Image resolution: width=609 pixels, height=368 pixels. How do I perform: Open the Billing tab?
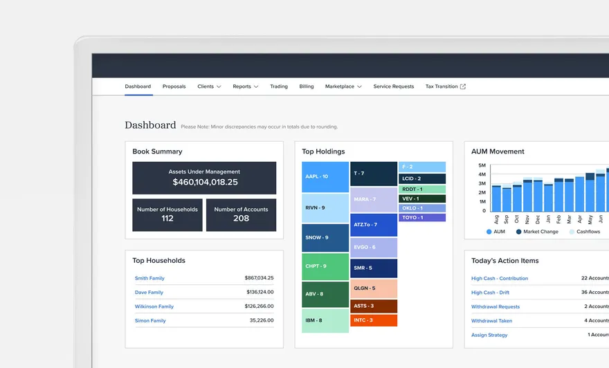coord(307,86)
